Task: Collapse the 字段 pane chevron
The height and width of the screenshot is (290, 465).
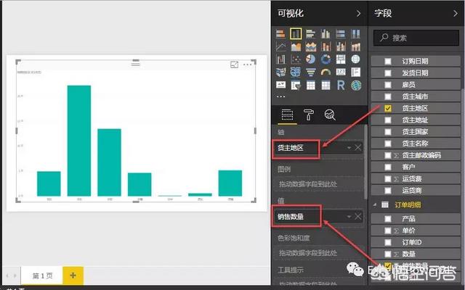Action: [x=456, y=13]
